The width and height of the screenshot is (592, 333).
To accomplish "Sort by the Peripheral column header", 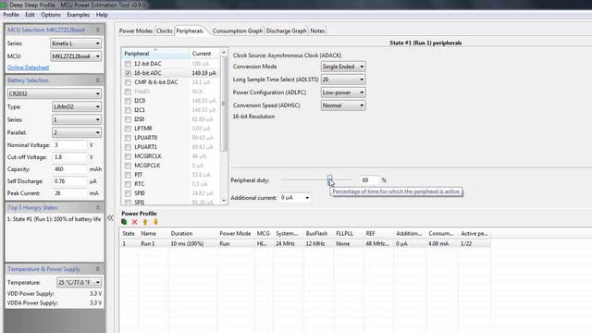I will click(155, 54).
